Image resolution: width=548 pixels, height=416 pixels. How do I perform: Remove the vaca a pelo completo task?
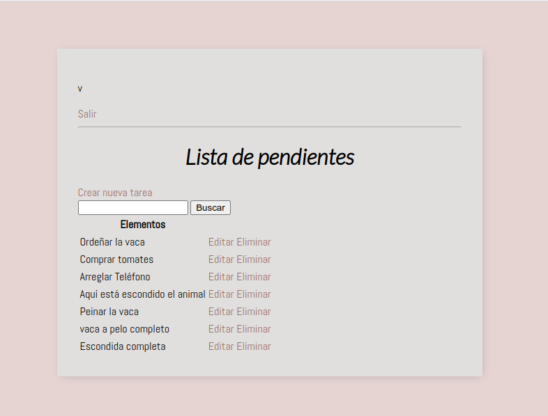click(254, 329)
